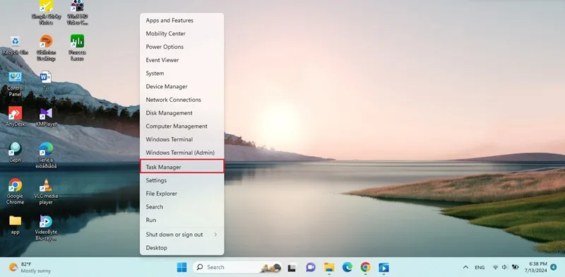Open the weather widget showing 82°F
The width and height of the screenshot is (565, 277).
coord(30,267)
